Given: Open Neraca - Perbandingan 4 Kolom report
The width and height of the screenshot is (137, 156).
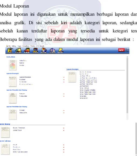Looking at the screenshot, I should (87, 94).
